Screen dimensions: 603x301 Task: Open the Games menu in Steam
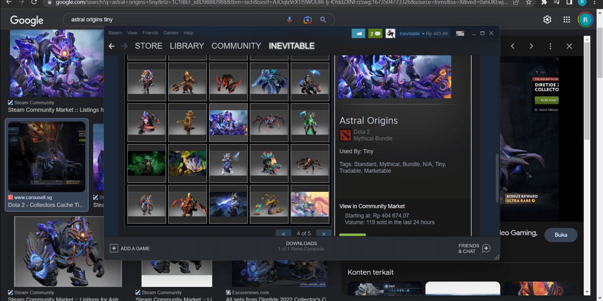170,33
